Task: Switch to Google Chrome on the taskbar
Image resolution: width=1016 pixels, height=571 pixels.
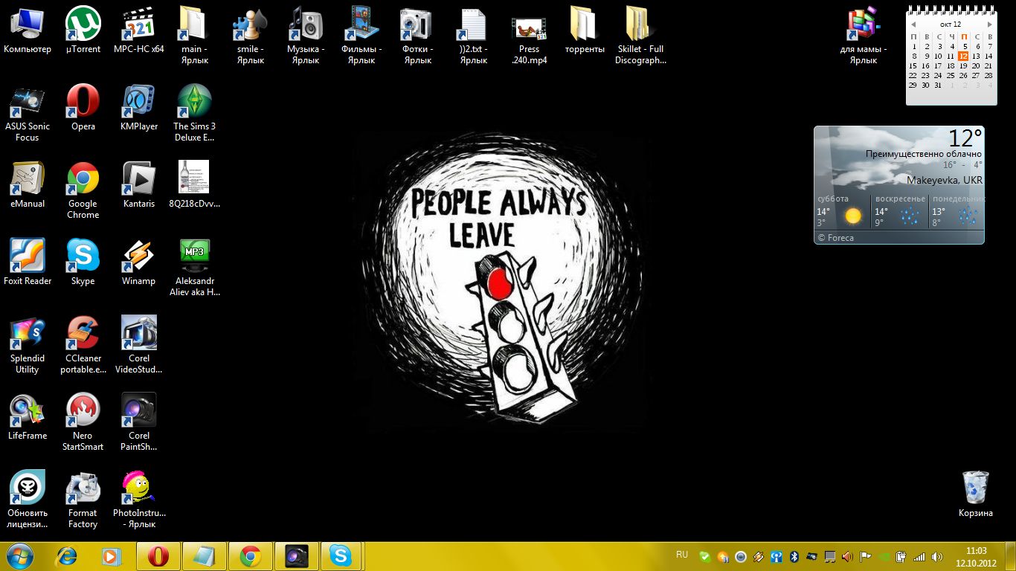Action: (250, 556)
